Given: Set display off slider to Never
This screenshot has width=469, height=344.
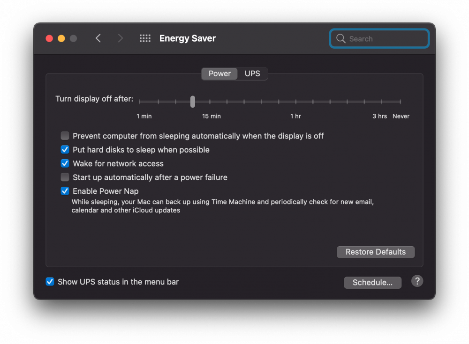Looking at the screenshot, I should (400, 102).
